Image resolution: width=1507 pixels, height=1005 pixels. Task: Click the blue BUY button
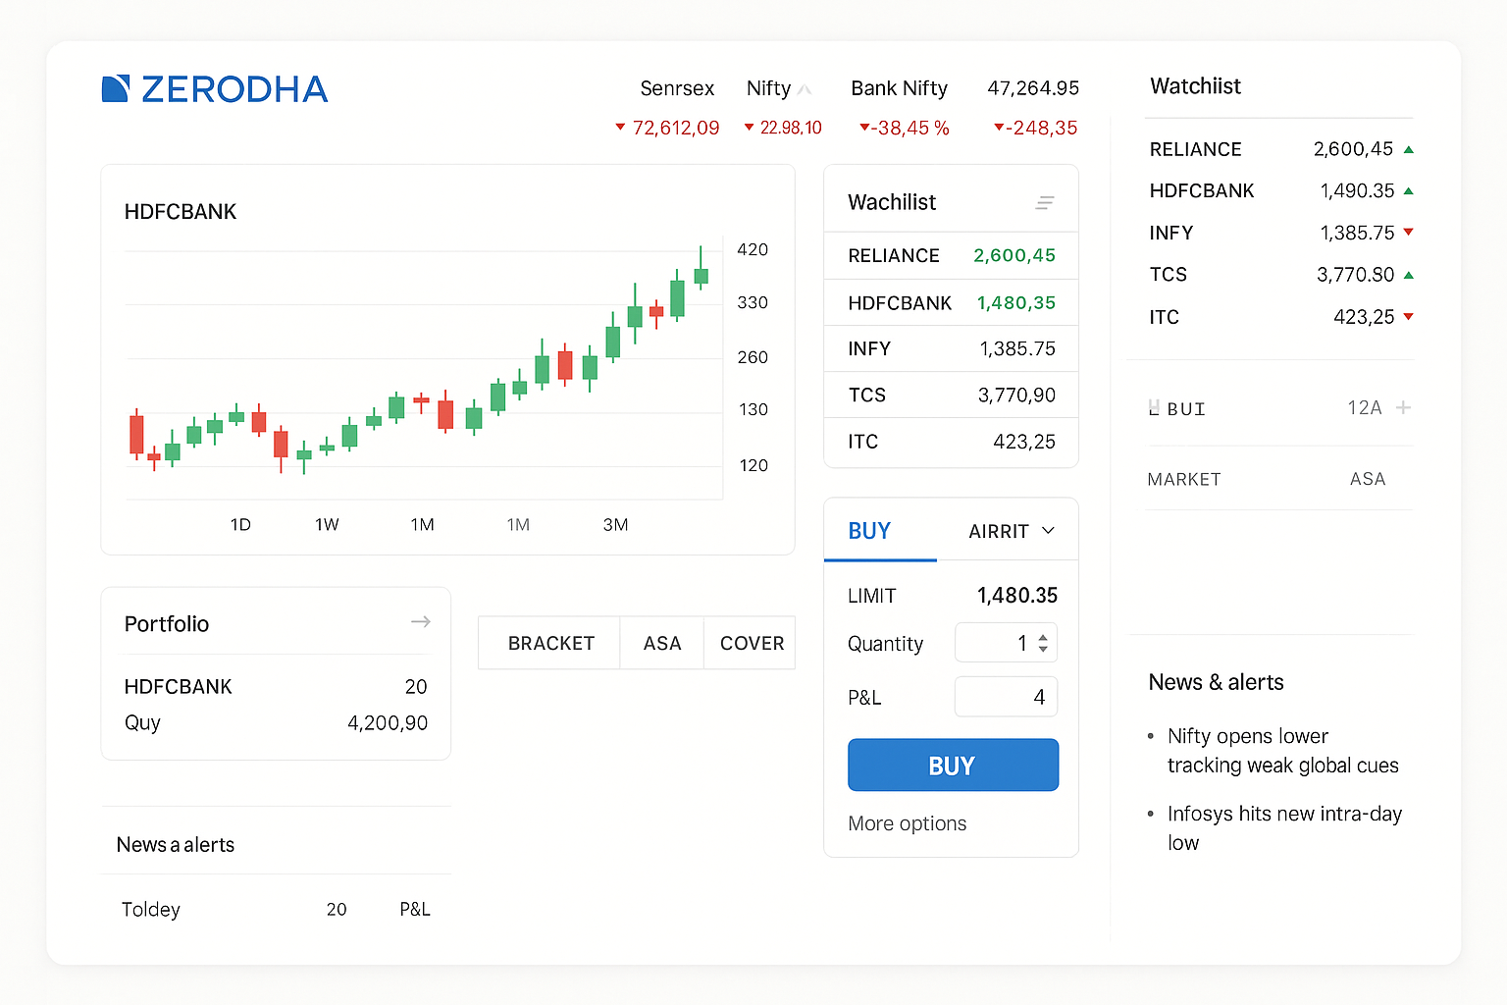coord(953,765)
